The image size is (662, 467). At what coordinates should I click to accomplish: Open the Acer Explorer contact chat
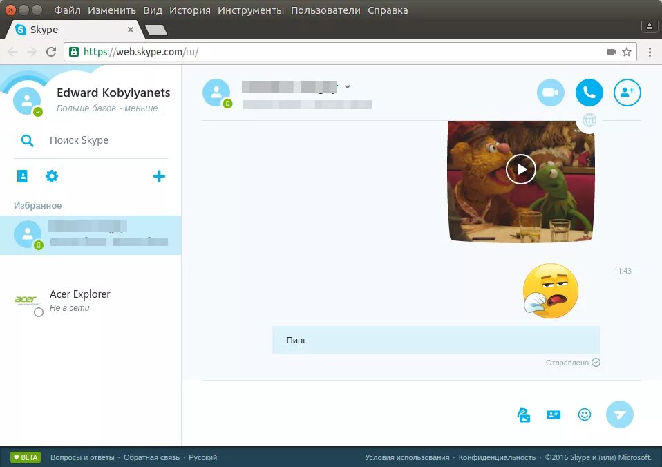(91, 301)
